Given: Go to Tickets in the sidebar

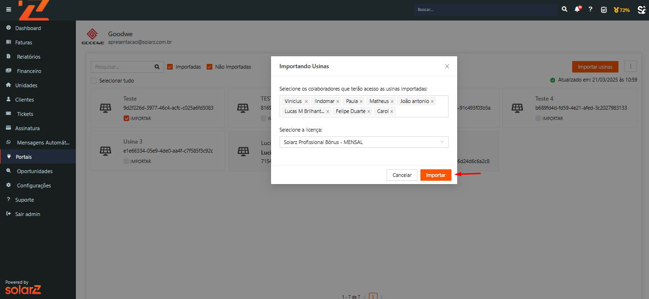Looking at the screenshot, I should [x=25, y=114].
